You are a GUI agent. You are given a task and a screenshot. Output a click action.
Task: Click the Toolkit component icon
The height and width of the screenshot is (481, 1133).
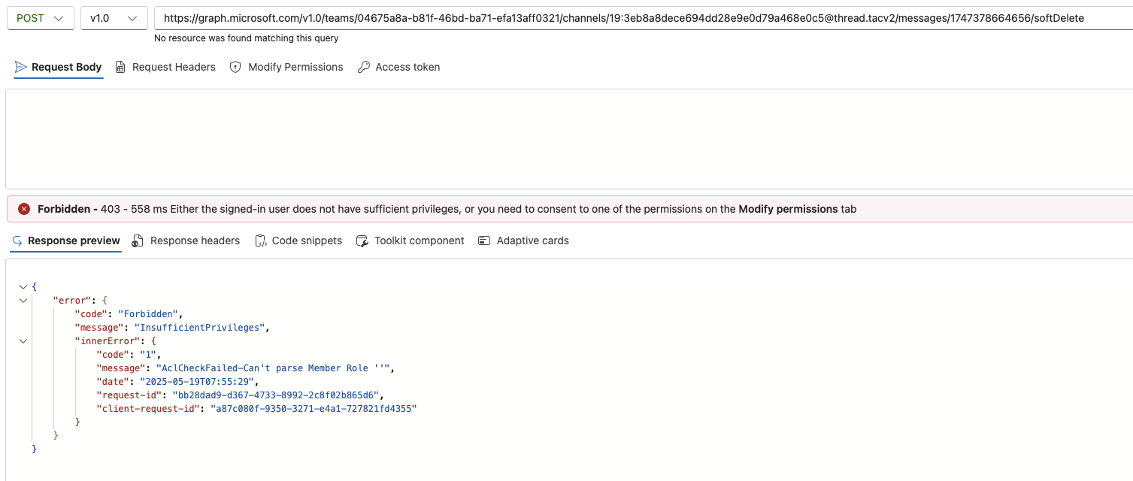click(x=362, y=240)
